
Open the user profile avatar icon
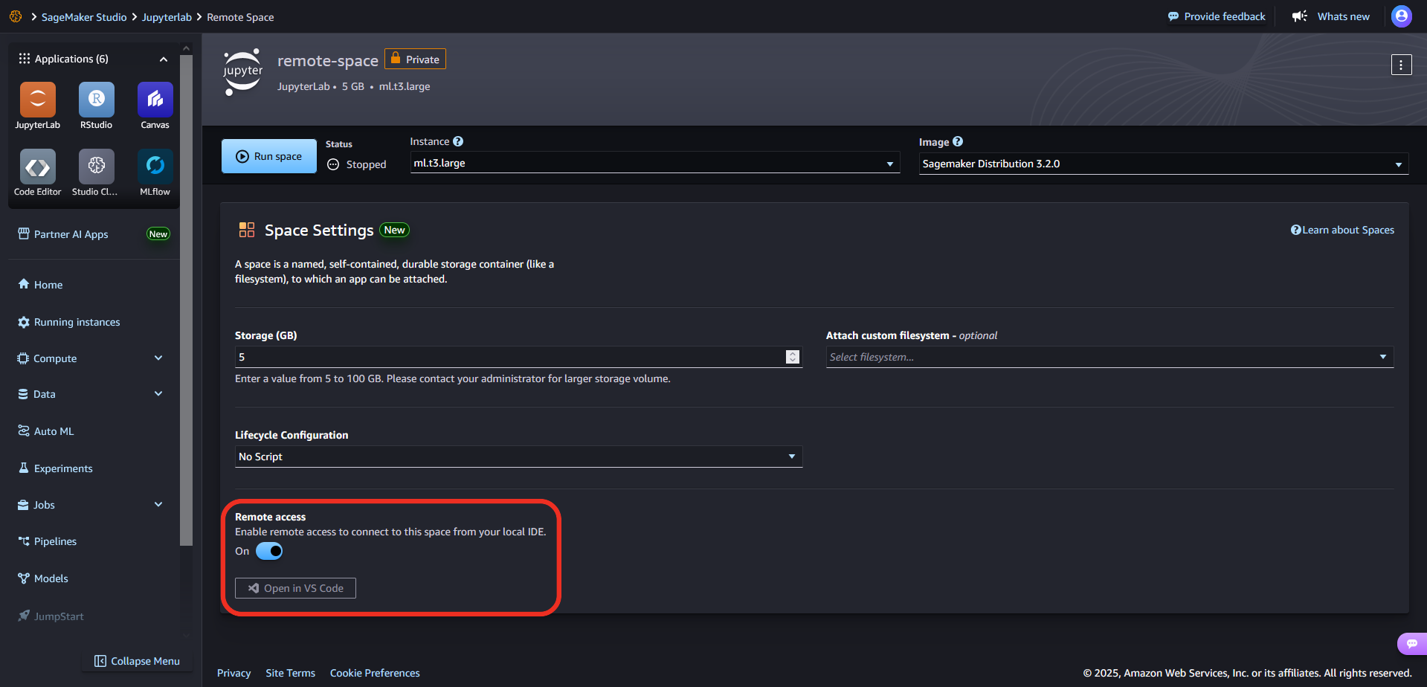(x=1402, y=16)
